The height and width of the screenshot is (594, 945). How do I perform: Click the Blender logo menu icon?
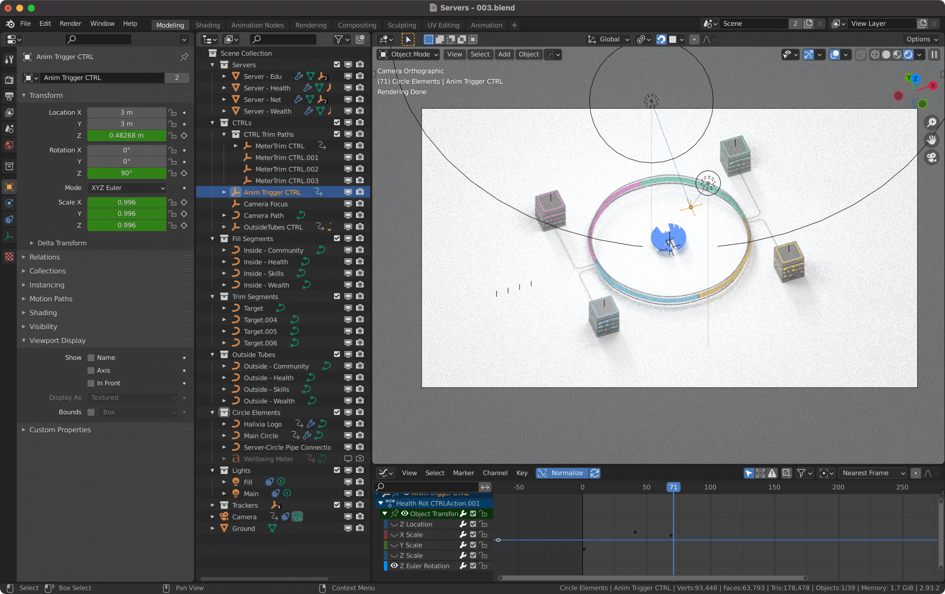click(x=10, y=24)
